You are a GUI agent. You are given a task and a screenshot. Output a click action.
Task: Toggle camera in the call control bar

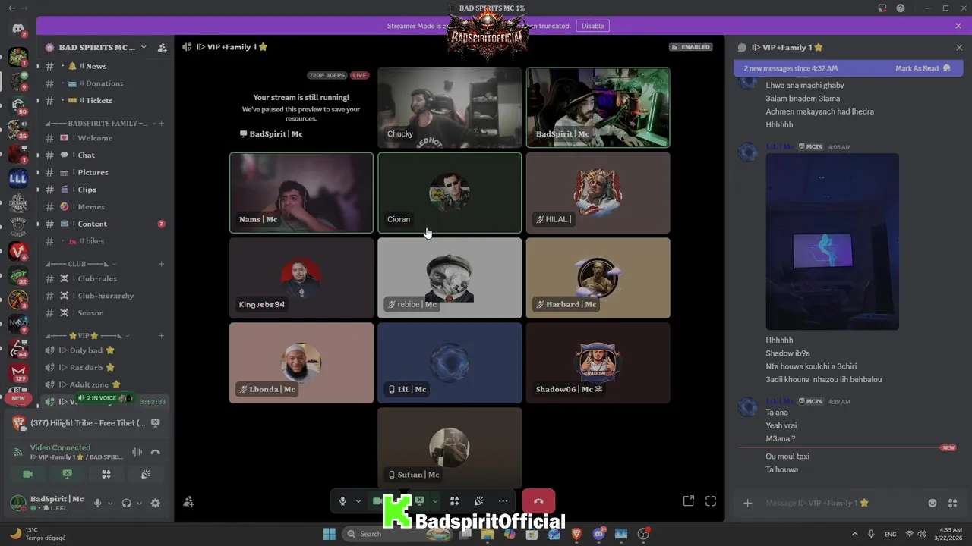point(377,501)
